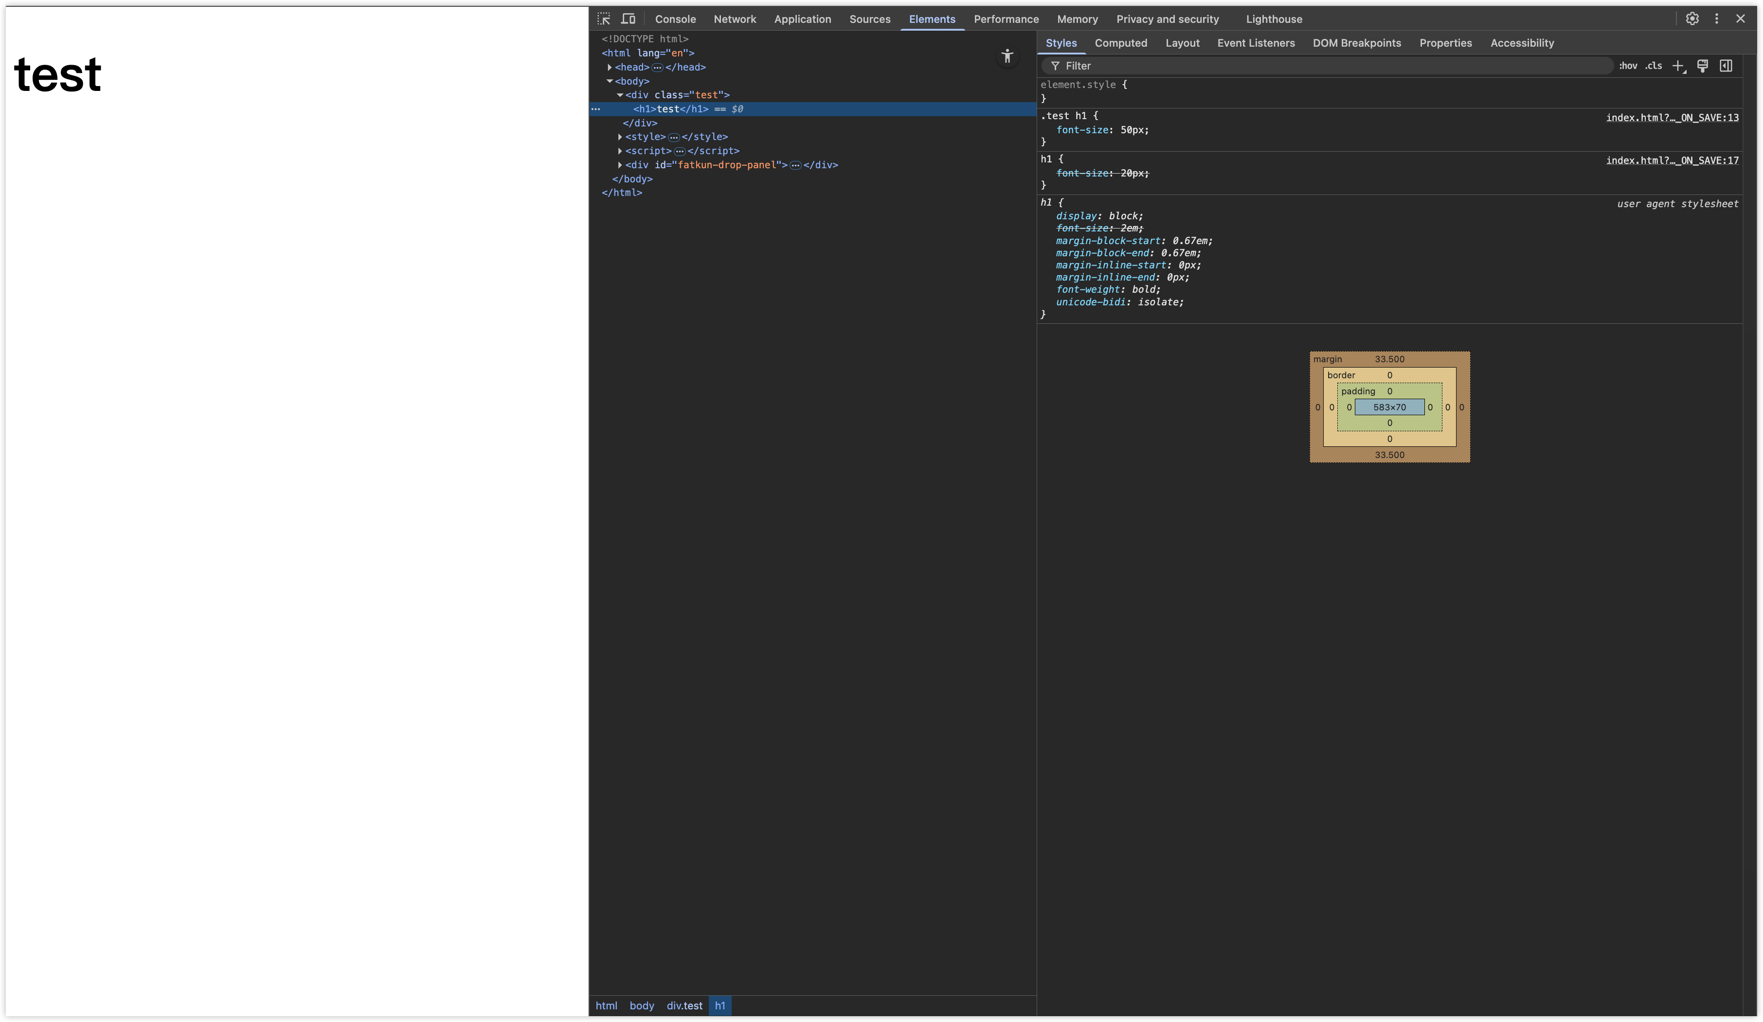Toggle the device toolbar icon
This screenshot has height=1022, width=1763.
[x=628, y=19]
